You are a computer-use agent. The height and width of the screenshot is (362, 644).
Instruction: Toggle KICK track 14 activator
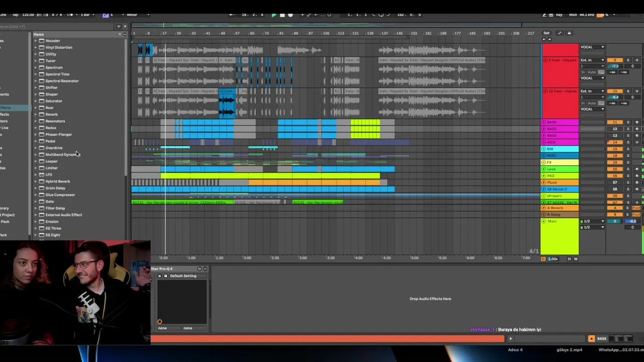tap(615, 142)
